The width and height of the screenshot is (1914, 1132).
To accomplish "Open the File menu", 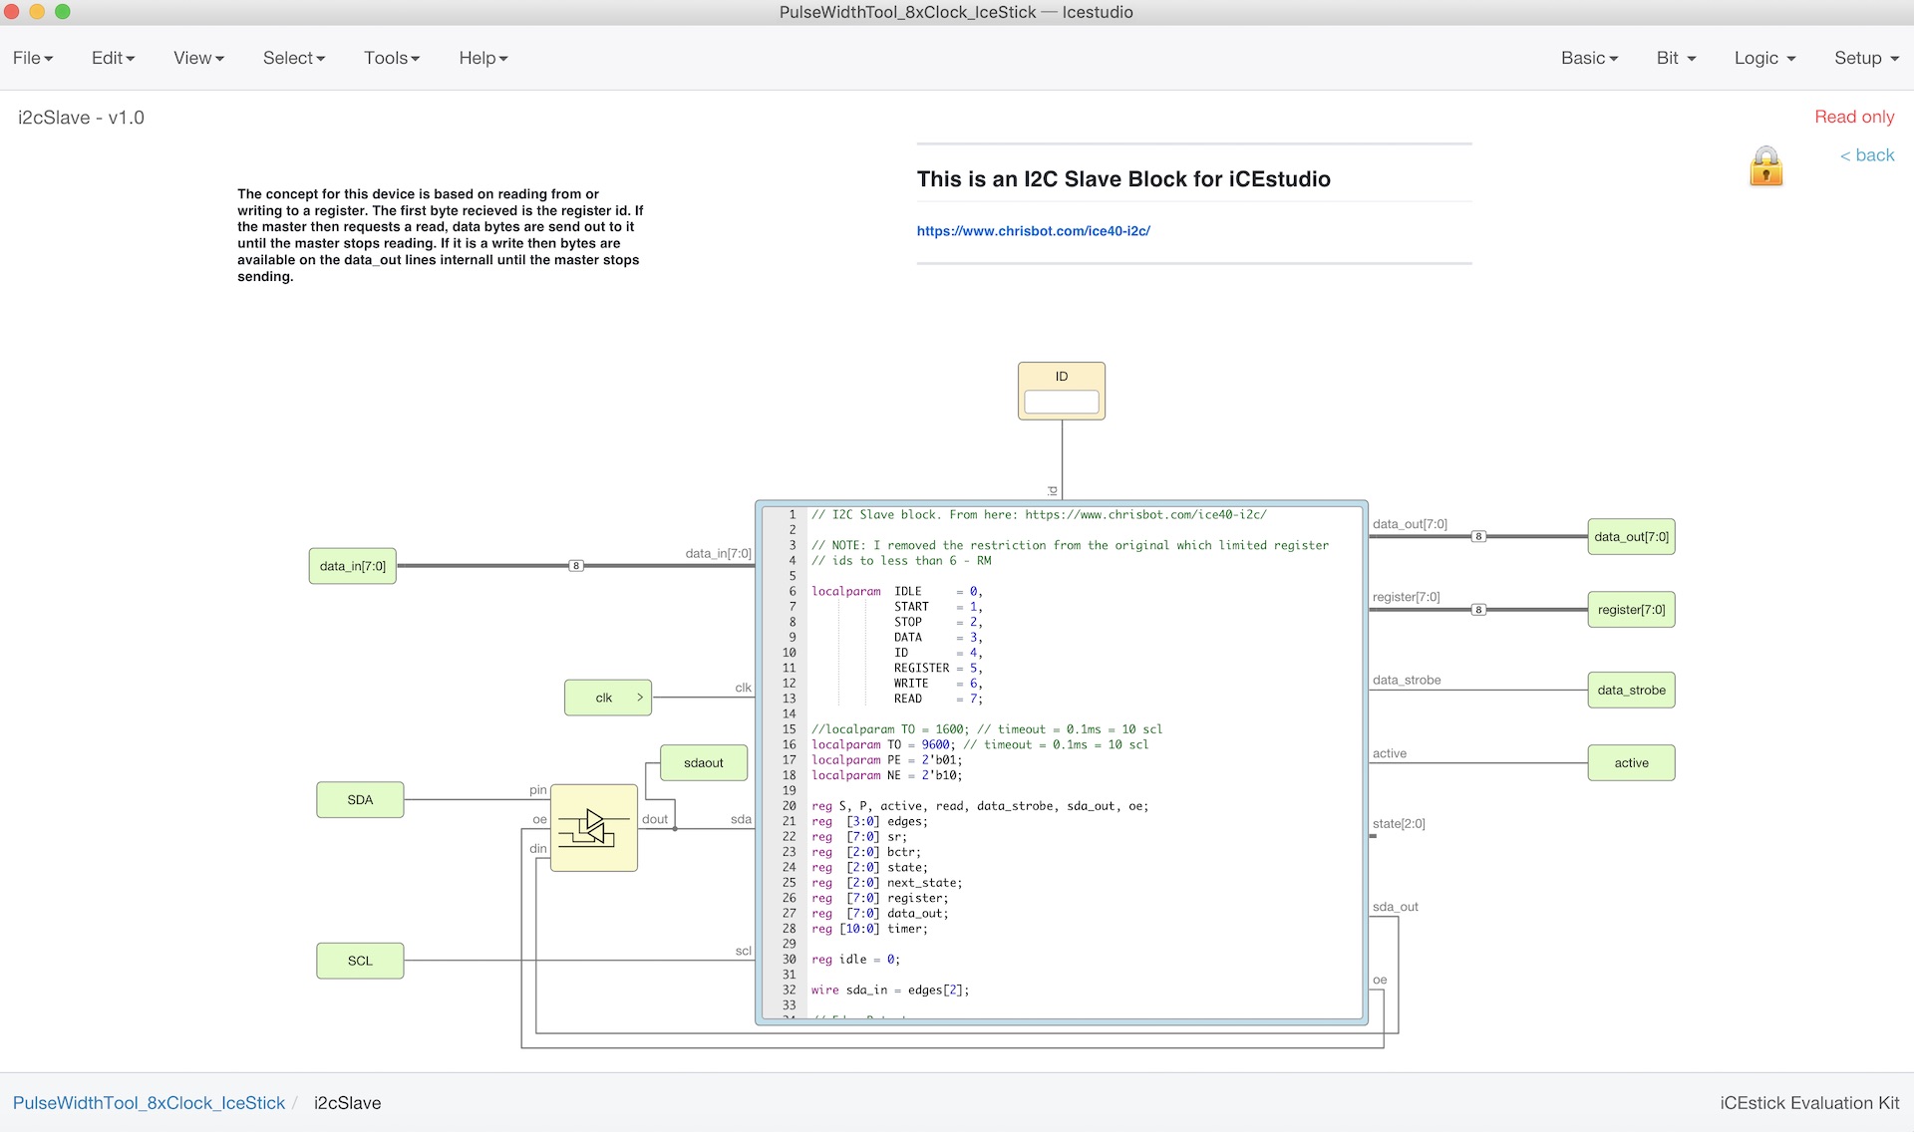I will pyautogui.click(x=33, y=58).
